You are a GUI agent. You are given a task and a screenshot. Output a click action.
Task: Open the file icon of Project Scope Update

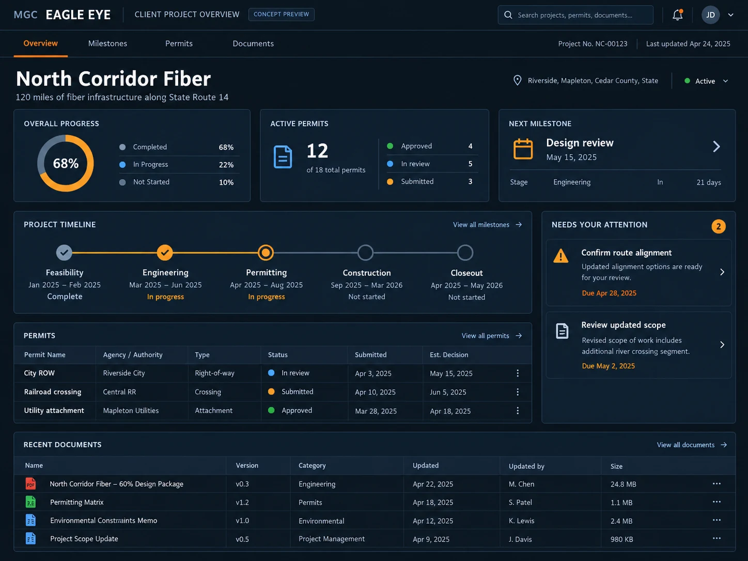[x=30, y=538]
